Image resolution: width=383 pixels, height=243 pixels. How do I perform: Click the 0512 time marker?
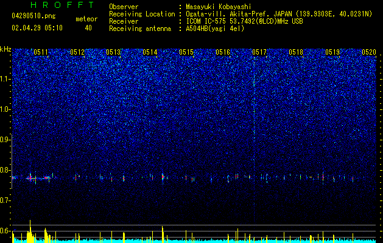77,52
